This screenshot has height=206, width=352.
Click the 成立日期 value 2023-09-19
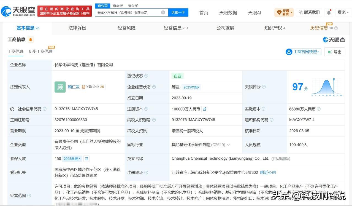click(182, 98)
